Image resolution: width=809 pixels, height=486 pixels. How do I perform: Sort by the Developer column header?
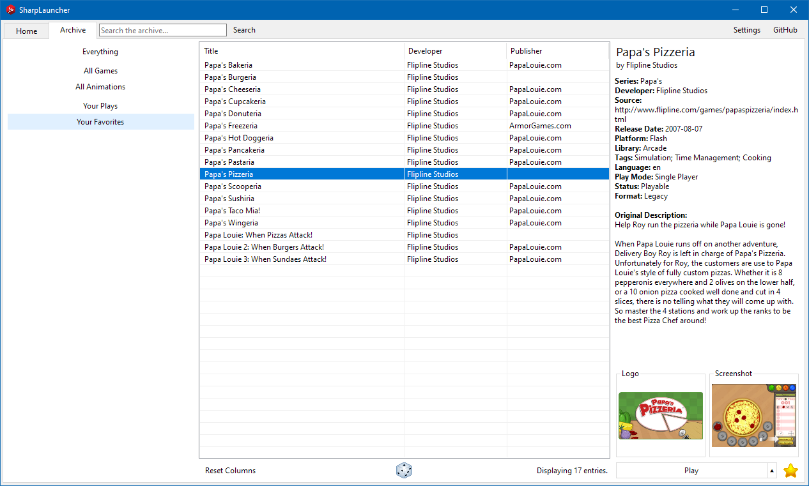pyautogui.click(x=456, y=51)
